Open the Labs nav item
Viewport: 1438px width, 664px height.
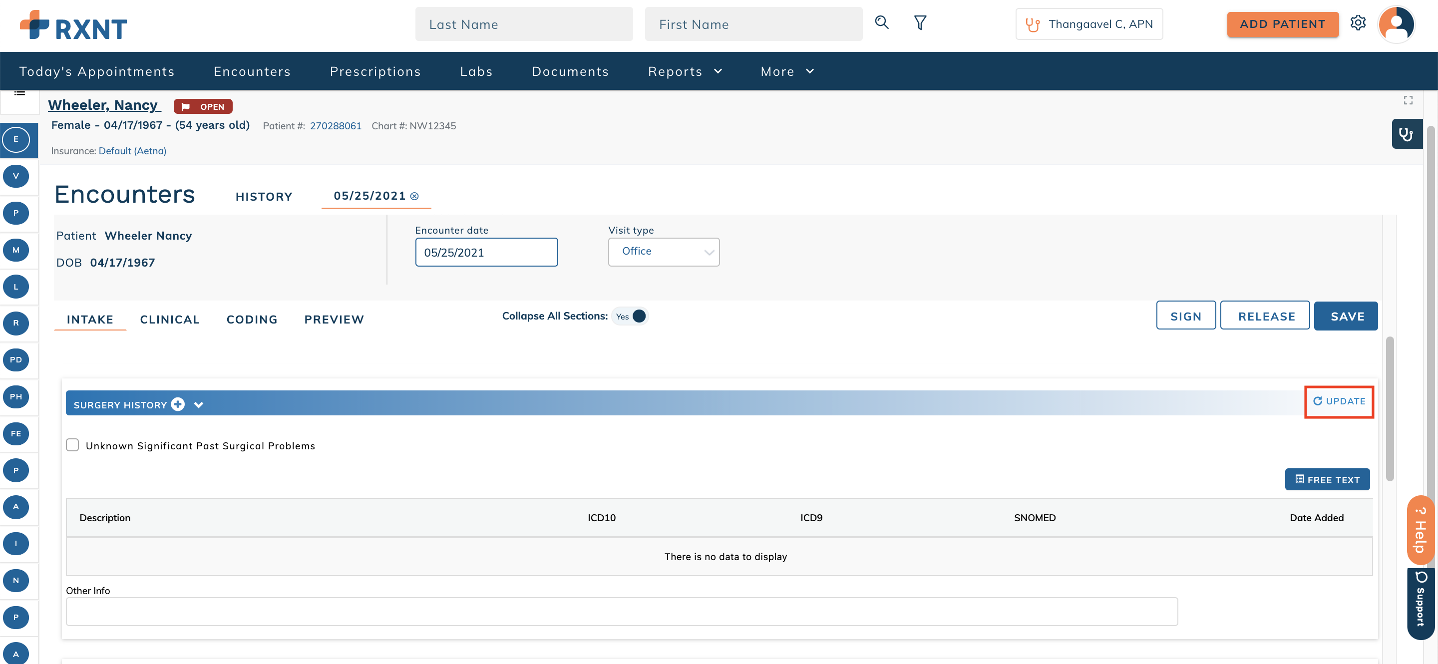(476, 71)
